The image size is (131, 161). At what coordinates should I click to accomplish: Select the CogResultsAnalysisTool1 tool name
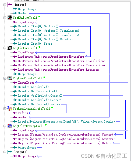pos(31,109)
